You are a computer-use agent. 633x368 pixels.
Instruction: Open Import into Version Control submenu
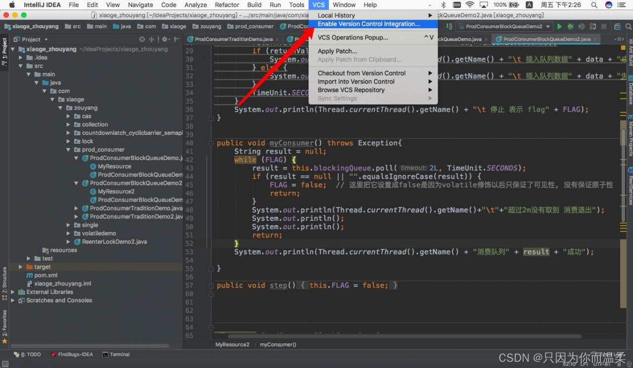pos(373,82)
